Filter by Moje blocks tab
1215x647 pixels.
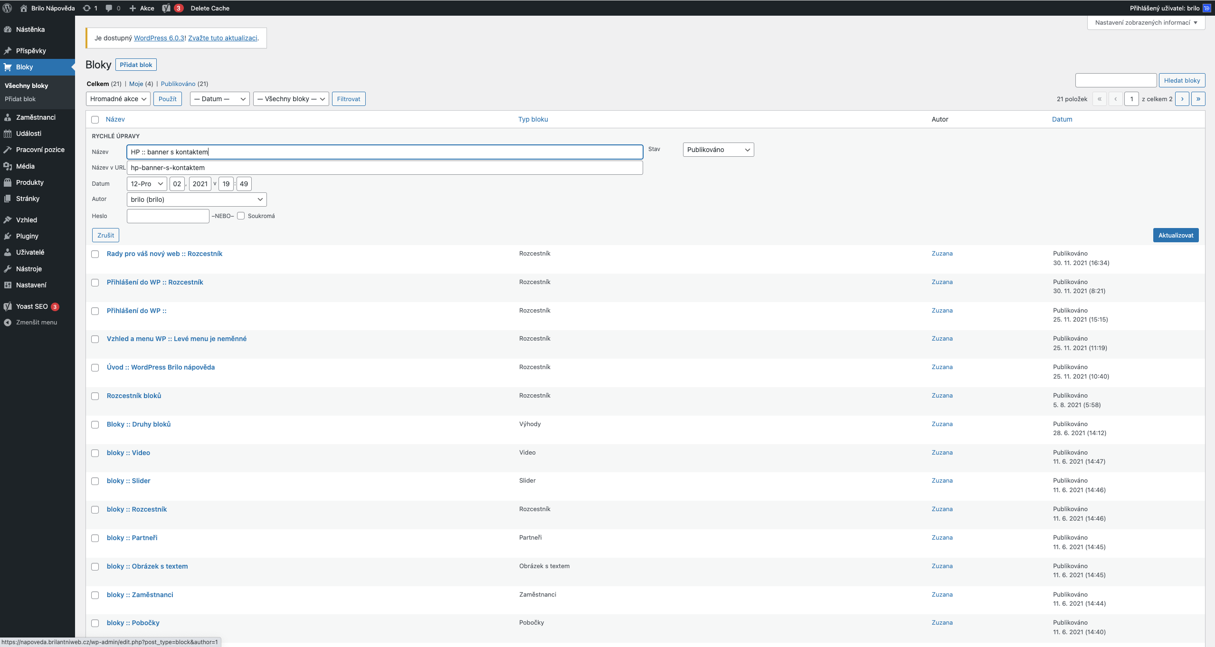tap(136, 84)
